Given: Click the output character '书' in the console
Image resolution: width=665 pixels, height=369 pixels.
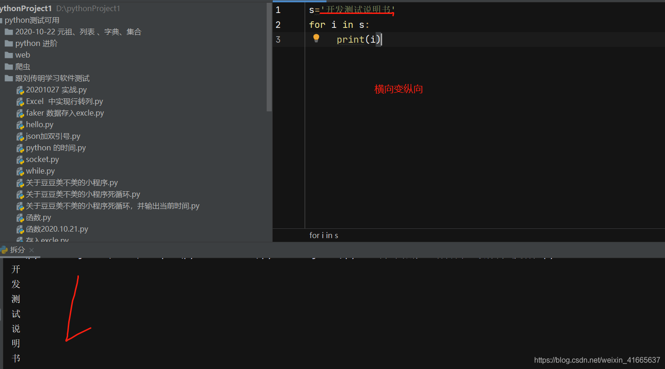Looking at the screenshot, I should 16,358.
